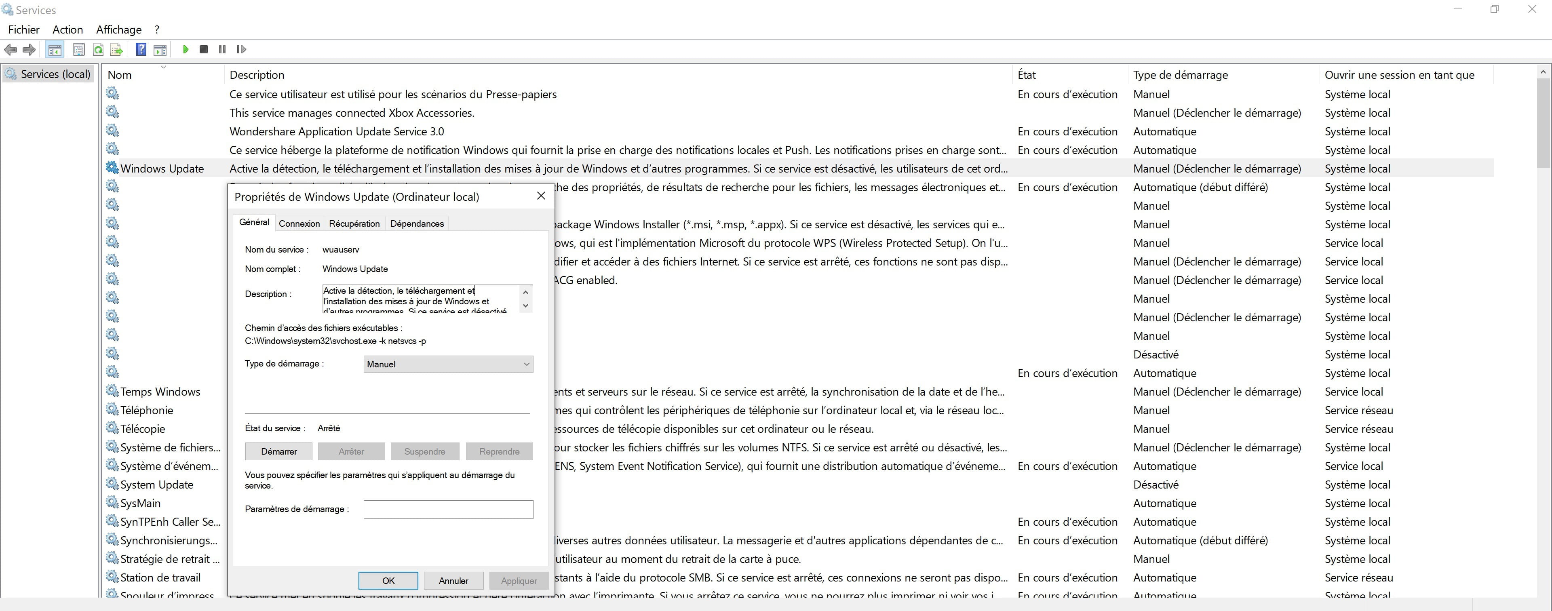
Task: Click the gear icon beside Télécopie
Action: [112, 428]
